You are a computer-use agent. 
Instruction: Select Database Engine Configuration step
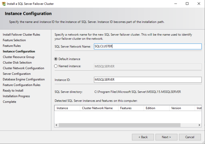24,79
